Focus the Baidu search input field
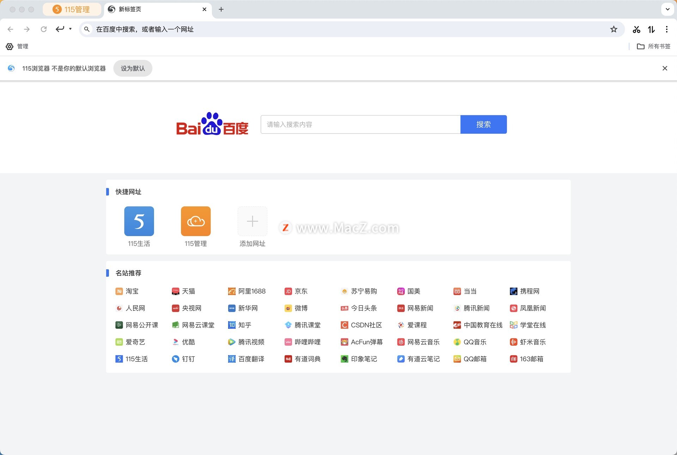This screenshot has height=455, width=677. coord(360,124)
